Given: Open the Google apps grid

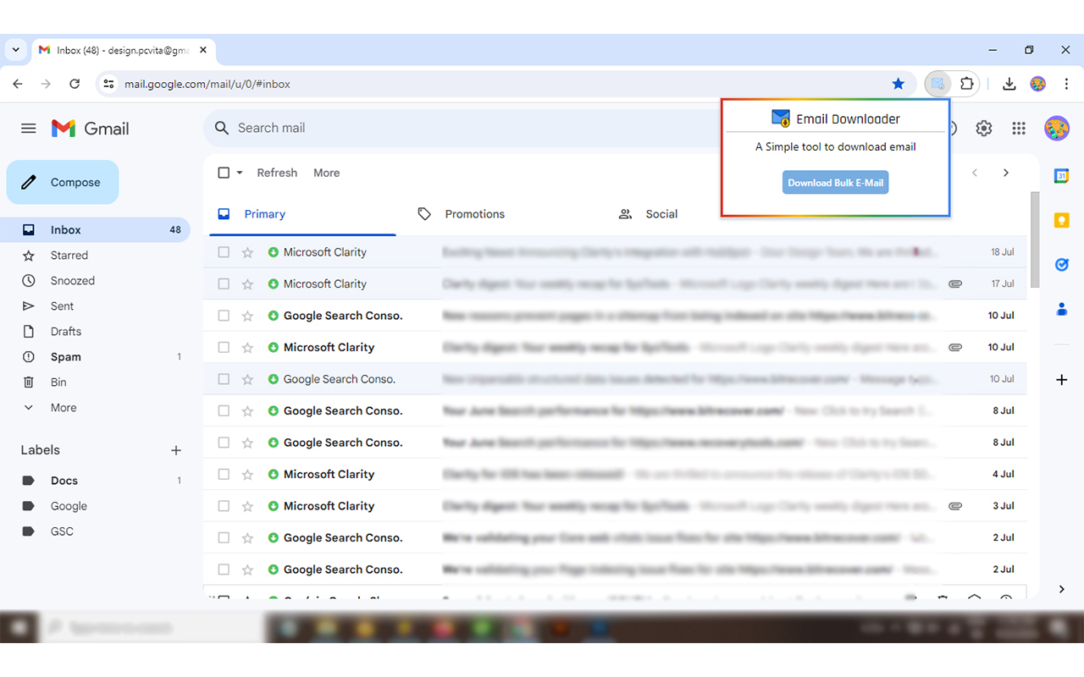Looking at the screenshot, I should click(1019, 128).
